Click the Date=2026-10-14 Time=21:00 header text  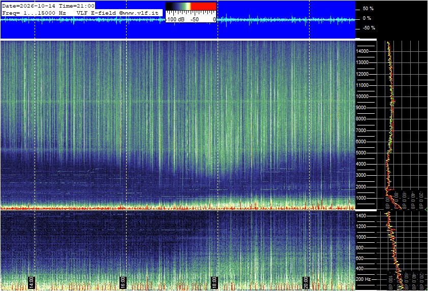click(48, 6)
